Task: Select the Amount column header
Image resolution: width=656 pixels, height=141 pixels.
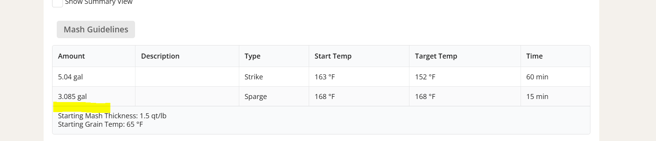Action: [x=94, y=56]
